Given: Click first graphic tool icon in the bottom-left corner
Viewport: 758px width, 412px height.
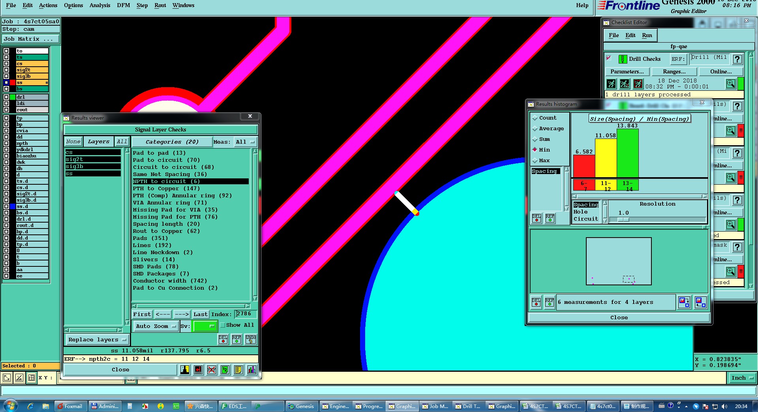Looking at the screenshot, I should coord(7,378).
